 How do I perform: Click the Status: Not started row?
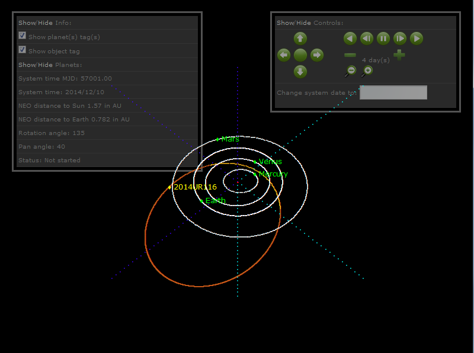tap(107, 160)
